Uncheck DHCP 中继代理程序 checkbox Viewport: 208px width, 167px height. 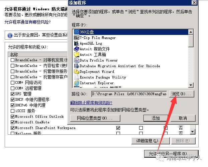tap(12, 99)
